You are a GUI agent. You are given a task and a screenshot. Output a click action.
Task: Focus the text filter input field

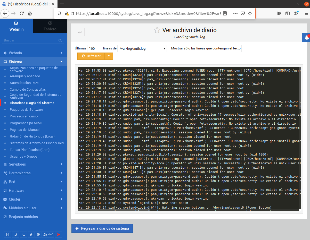271,48
